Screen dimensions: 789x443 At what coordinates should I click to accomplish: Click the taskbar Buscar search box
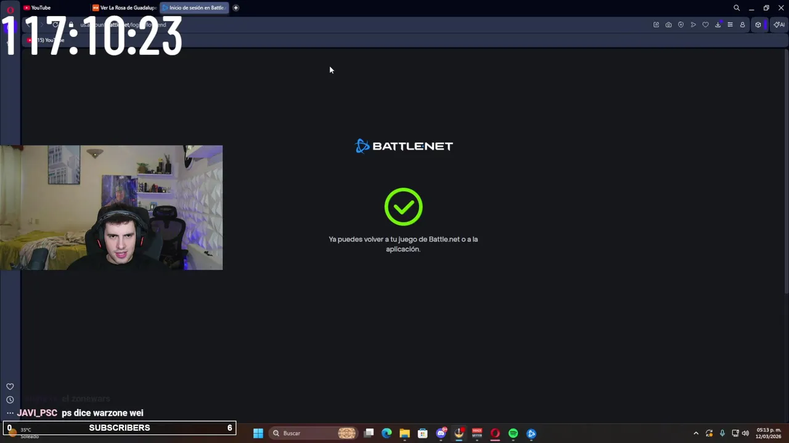pyautogui.click(x=314, y=433)
